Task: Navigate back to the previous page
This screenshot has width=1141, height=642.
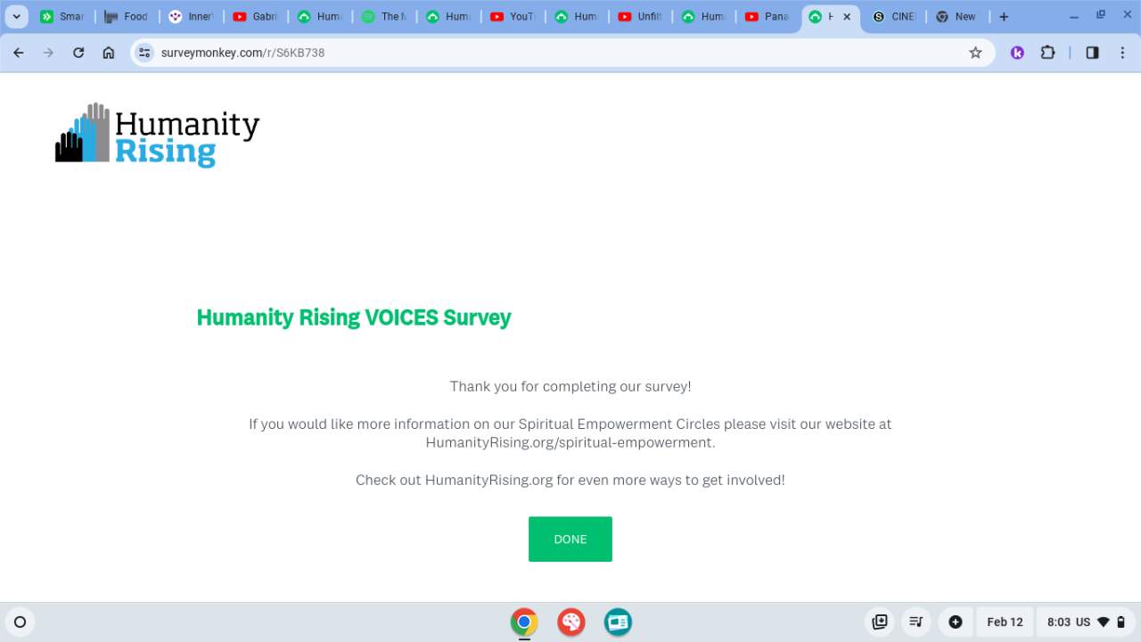Action: (x=19, y=53)
